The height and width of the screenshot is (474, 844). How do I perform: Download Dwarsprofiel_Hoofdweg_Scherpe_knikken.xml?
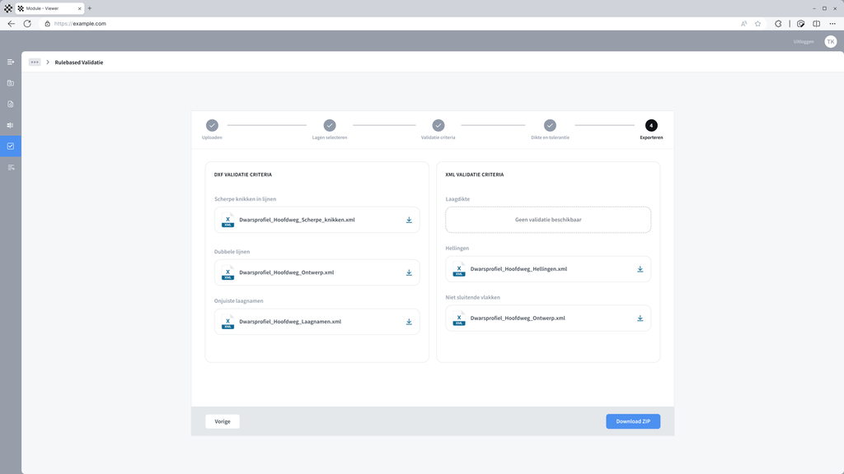pos(409,220)
